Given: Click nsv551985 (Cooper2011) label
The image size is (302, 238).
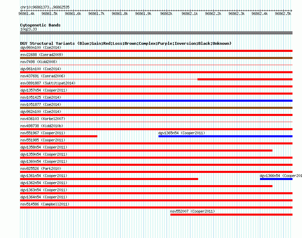Looking at the screenshot, I should tap(43, 140).
